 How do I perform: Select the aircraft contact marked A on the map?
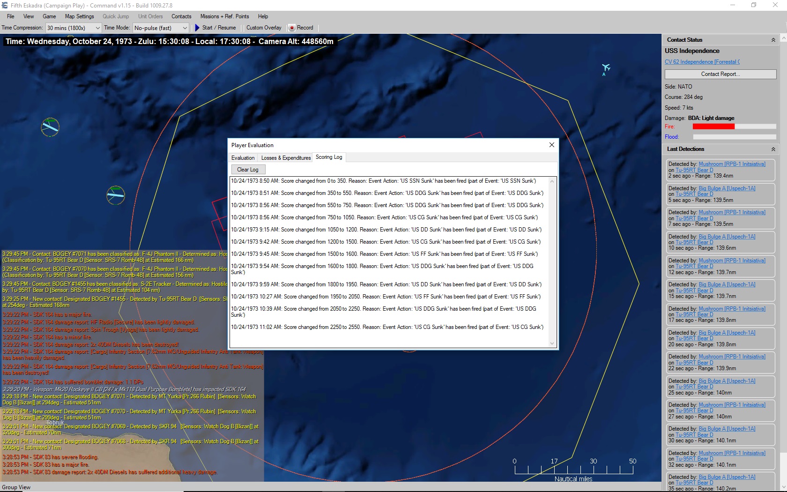tap(605, 69)
